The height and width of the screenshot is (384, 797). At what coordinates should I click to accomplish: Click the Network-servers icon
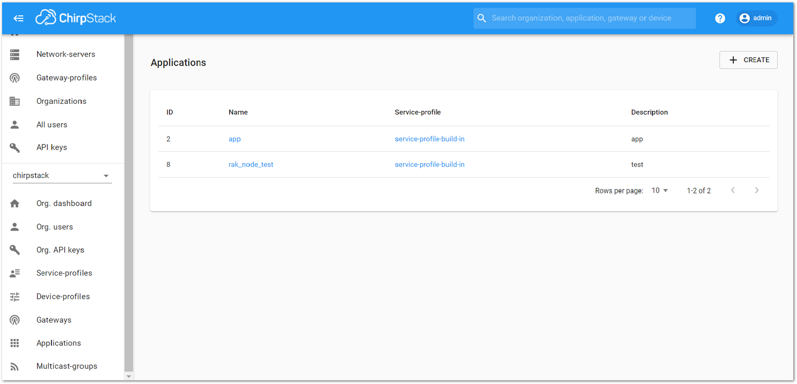point(15,54)
